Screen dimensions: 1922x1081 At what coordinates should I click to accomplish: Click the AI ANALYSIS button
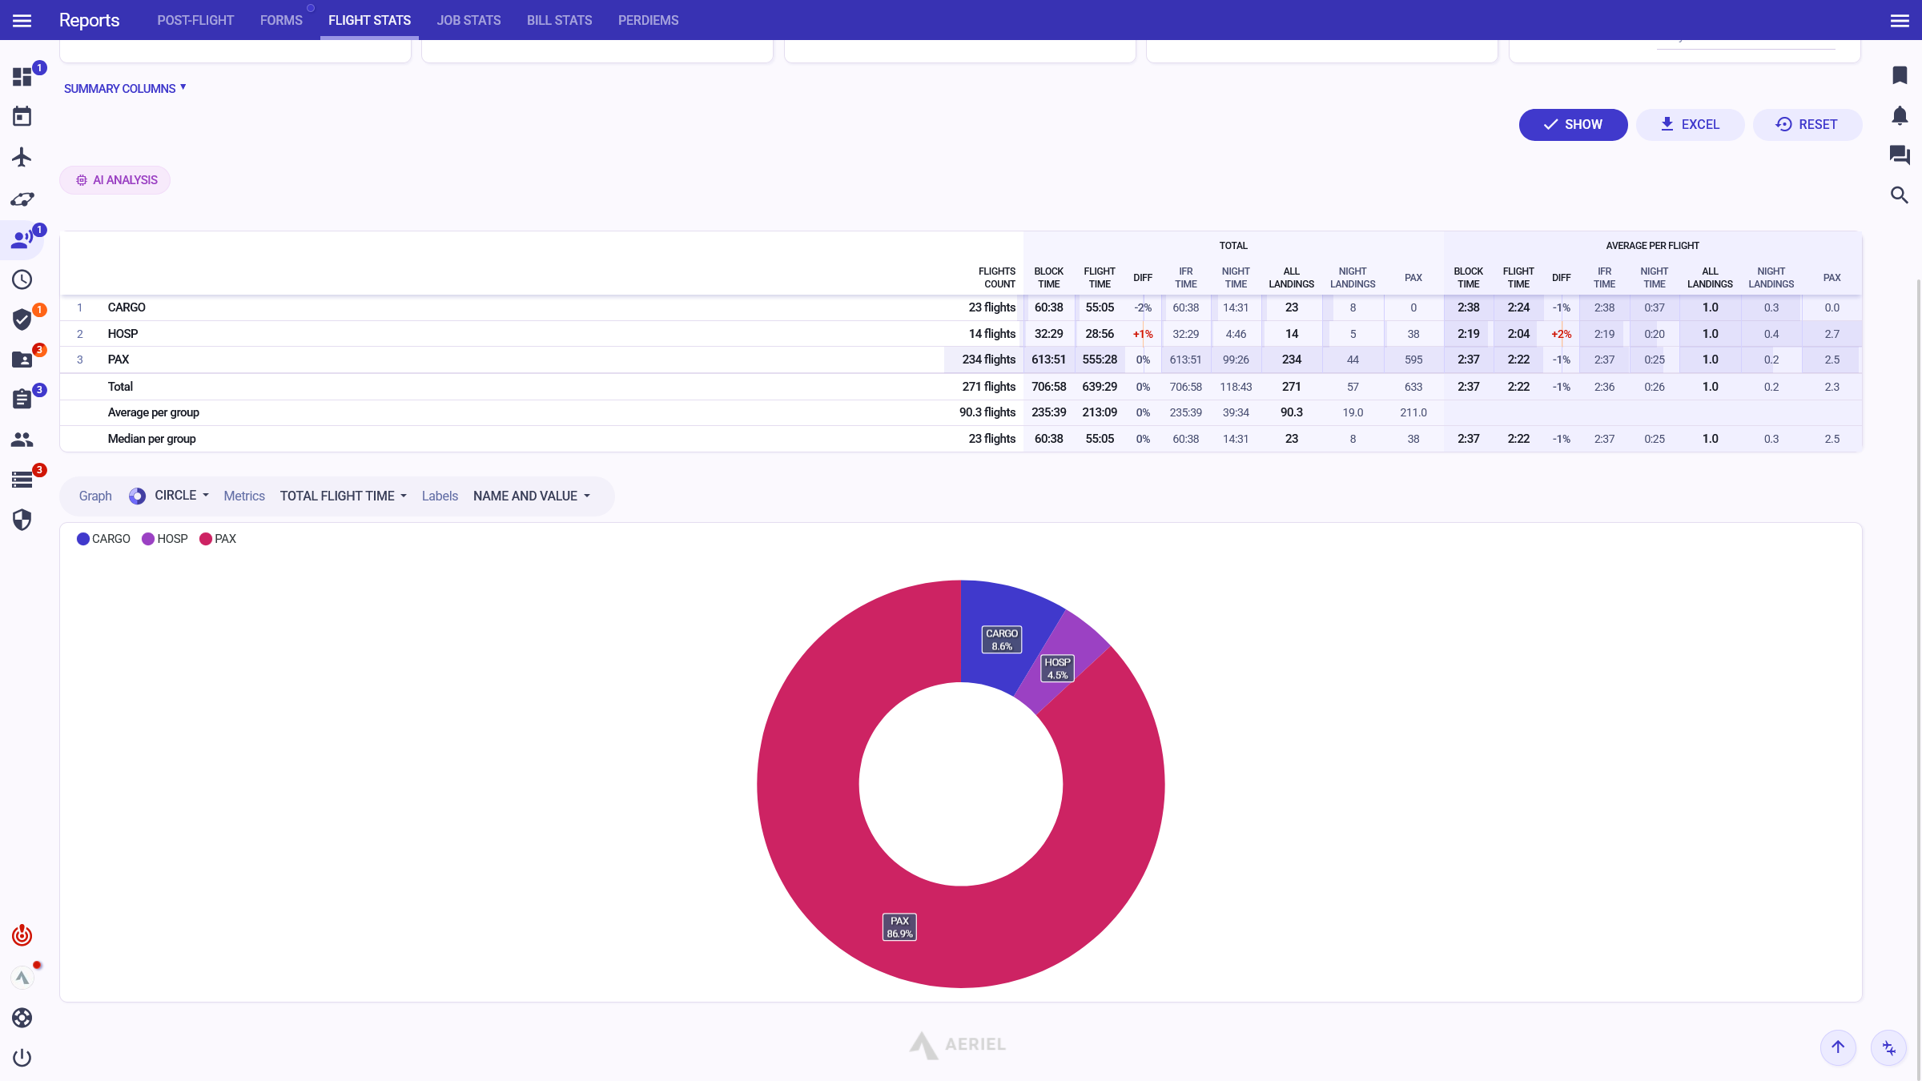[x=115, y=180]
